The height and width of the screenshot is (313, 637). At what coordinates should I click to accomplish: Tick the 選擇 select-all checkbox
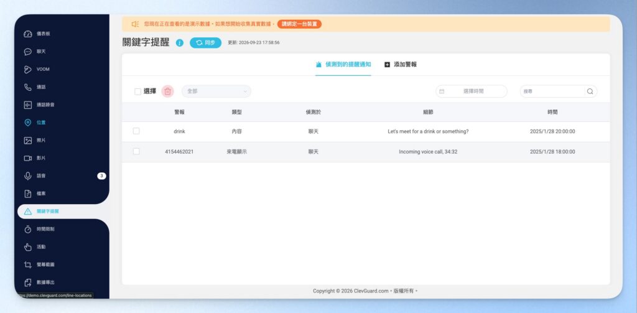pyautogui.click(x=137, y=91)
